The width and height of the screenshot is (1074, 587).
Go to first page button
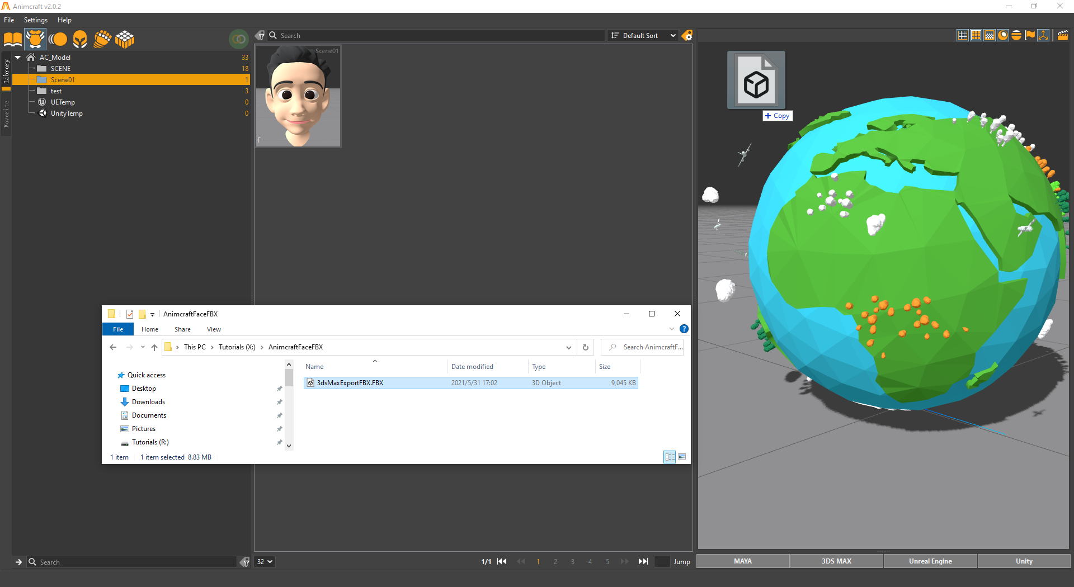tap(502, 562)
